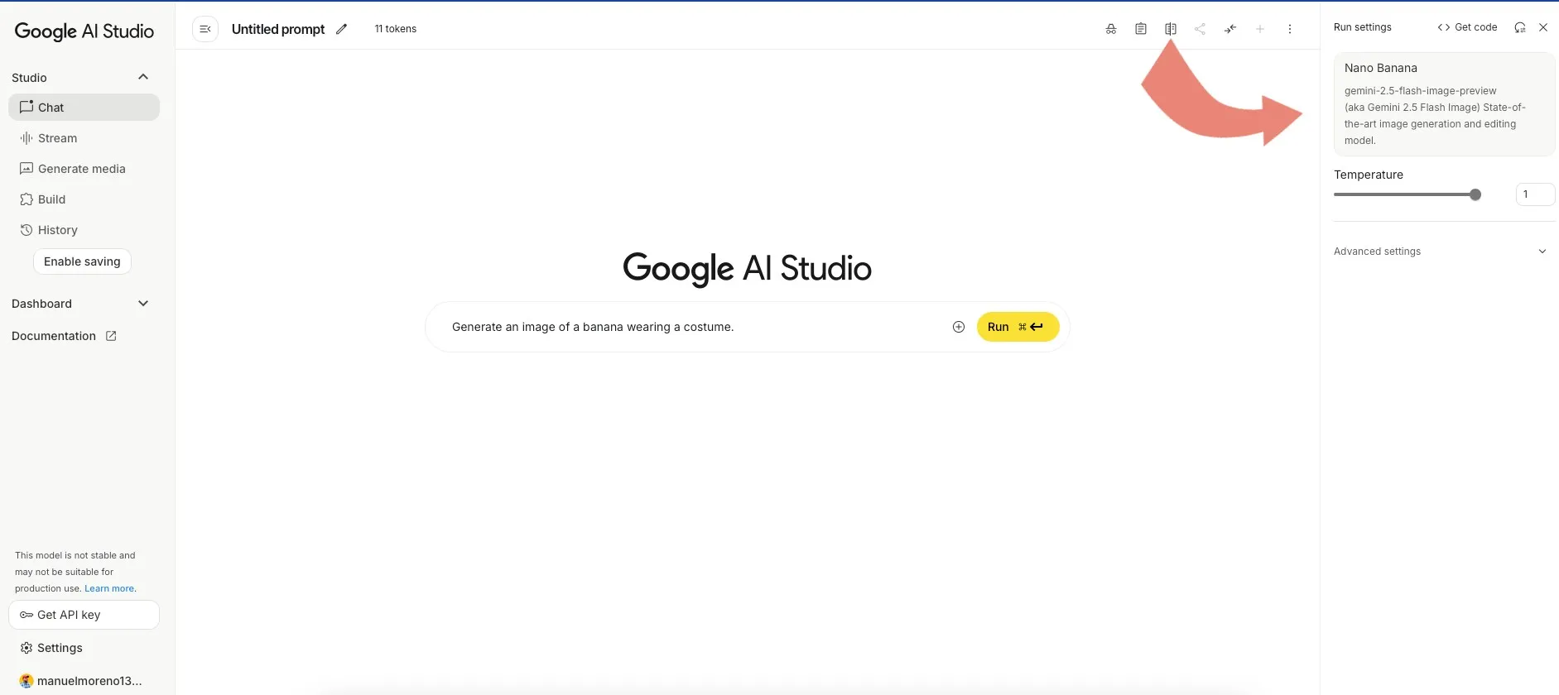The image size is (1559, 695).
Task: Click the Temperature value input field
Action: pos(1535,194)
